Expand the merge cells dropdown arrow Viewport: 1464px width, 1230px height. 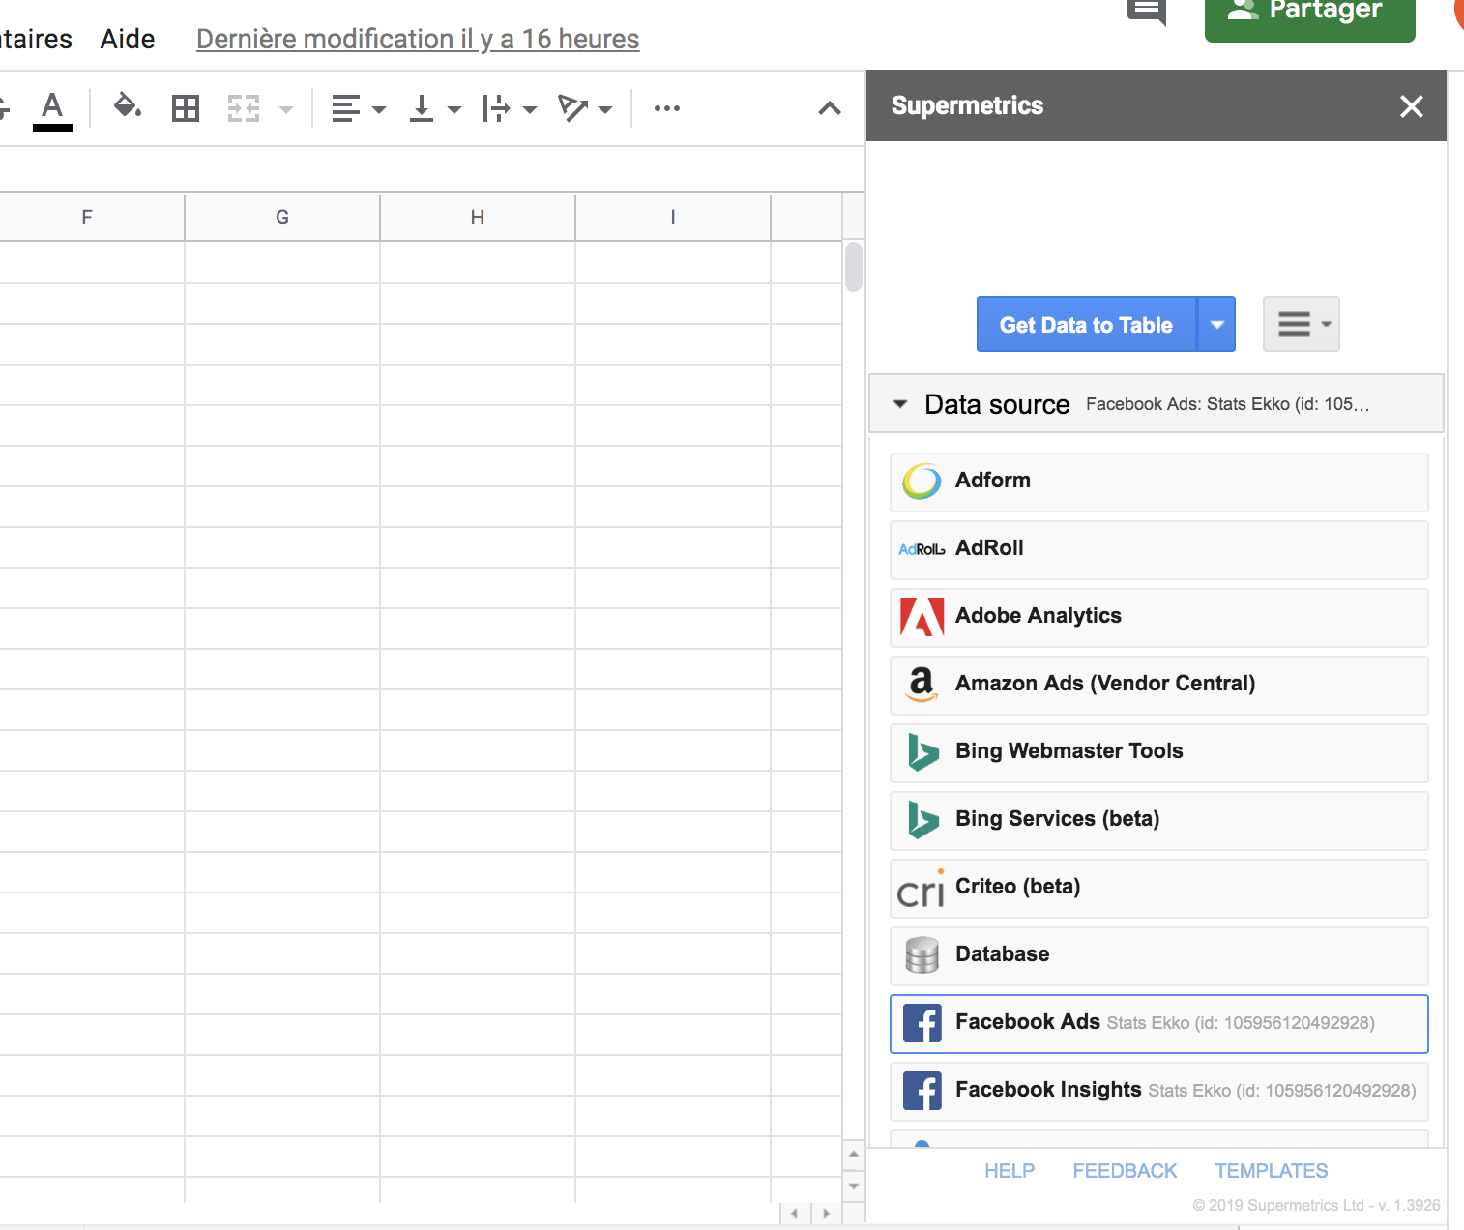click(286, 109)
